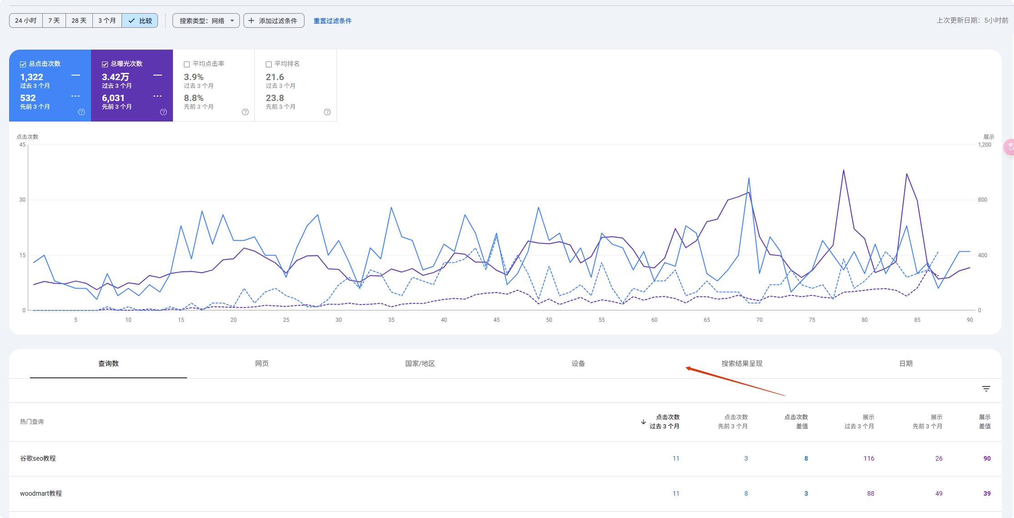Click the 热门查询 column header
The height and width of the screenshot is (518, 1014).
(32, 422)
